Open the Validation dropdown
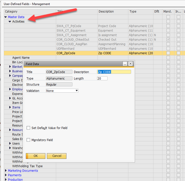This screenshot has height=181, width=185. tap(77, 91)
